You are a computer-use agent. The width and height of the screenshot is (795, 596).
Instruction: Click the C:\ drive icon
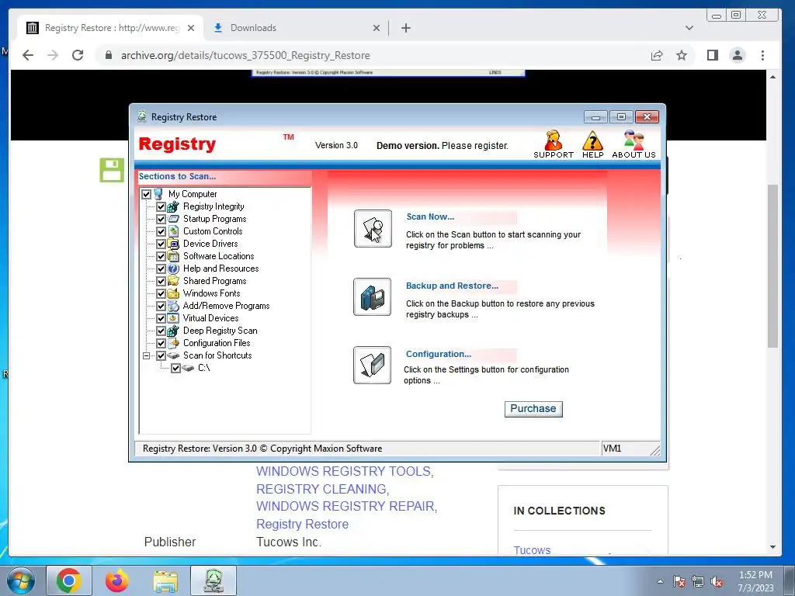[x=188, y=368]
